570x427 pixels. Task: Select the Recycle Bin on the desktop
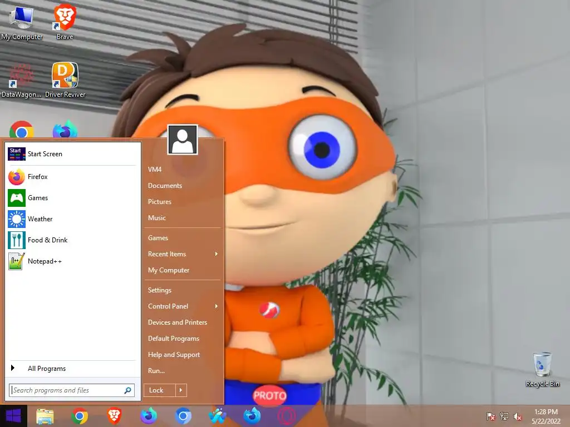(542, 369)
